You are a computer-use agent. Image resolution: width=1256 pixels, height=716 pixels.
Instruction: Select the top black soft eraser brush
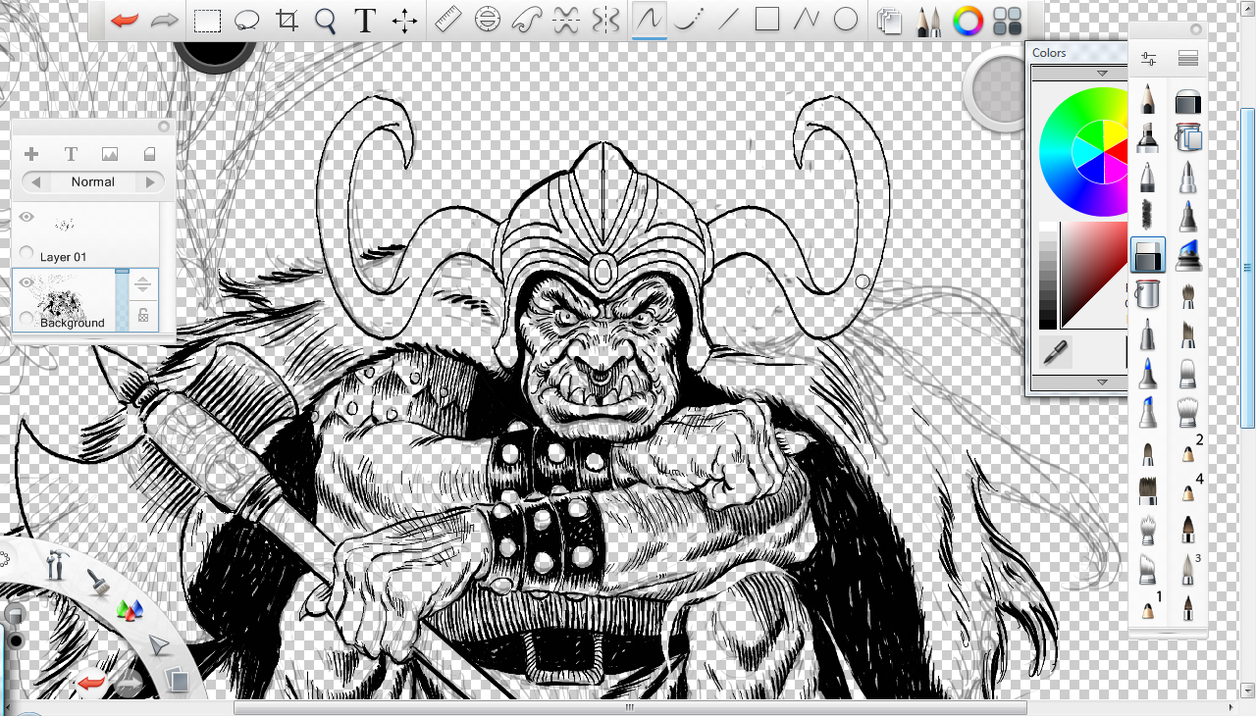click(1187, 101)
